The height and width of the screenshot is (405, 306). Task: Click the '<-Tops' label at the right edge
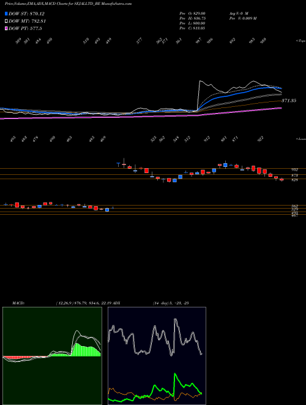pyautogui.click(x=301, y=41)
